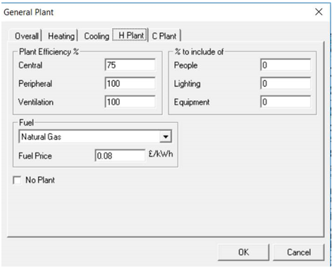The width and height of the screenshot is (332, 268).
Task: Close the General Plant dialog
Action: 319,12
